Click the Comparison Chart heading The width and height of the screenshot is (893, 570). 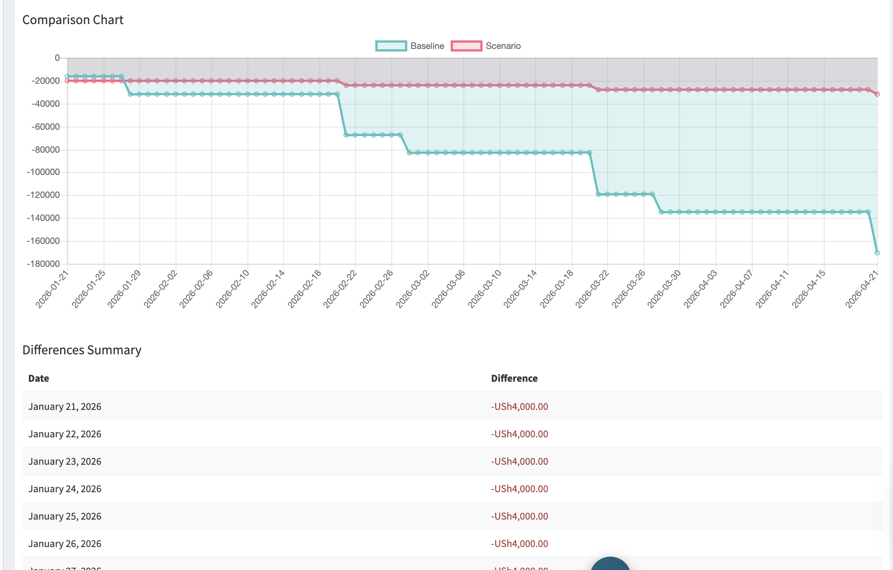[73, 20]
